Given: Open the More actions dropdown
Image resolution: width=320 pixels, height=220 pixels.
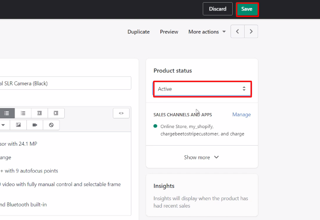Looking at the screenshot, I should coord(207,32).
